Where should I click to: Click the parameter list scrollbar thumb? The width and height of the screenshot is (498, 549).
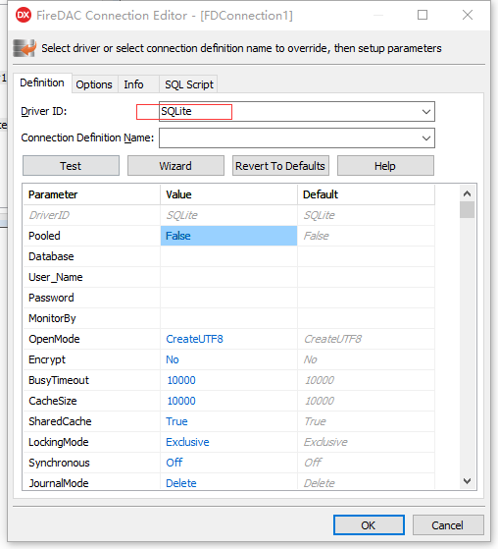[467, 210]
